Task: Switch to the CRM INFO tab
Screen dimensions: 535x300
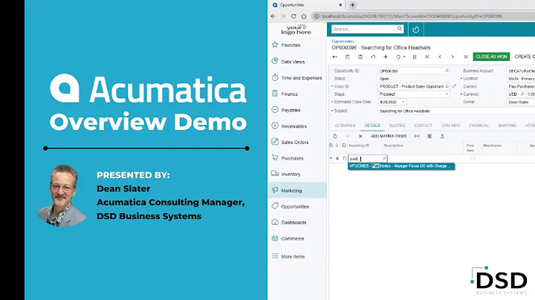Action: pos(451,125)
